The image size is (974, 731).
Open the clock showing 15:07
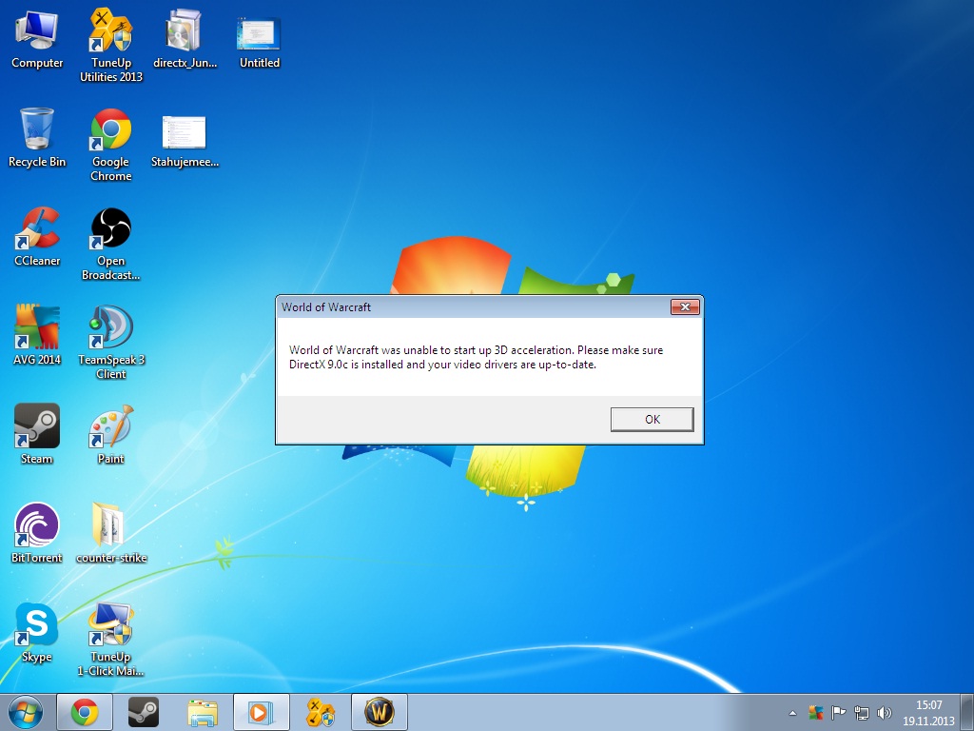[x=928, y=713]
